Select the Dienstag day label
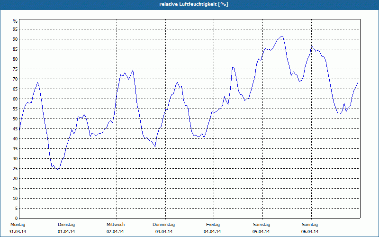 point(66,225)
